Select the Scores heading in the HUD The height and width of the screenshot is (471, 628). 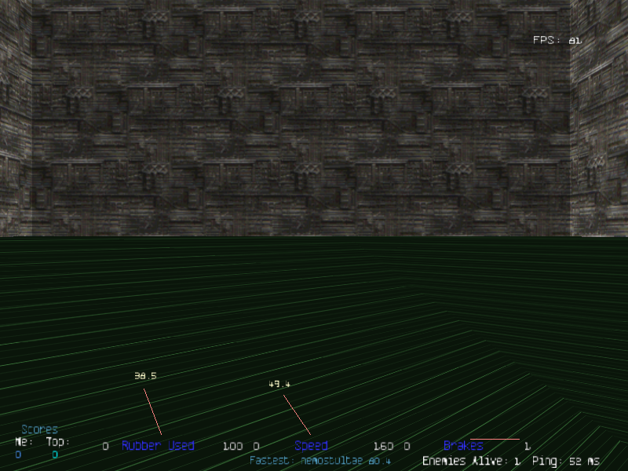[39, 429]
